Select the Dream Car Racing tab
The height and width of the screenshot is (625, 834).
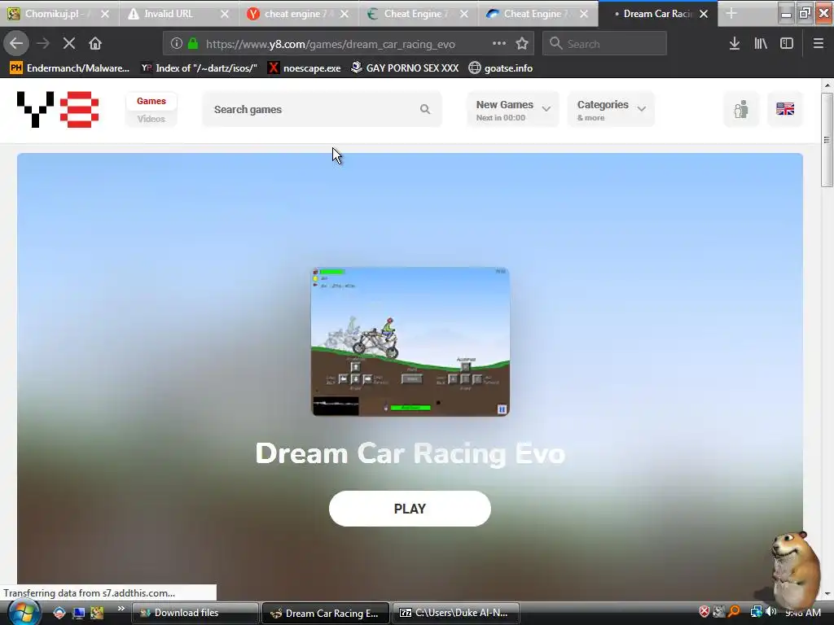point(658,14)
